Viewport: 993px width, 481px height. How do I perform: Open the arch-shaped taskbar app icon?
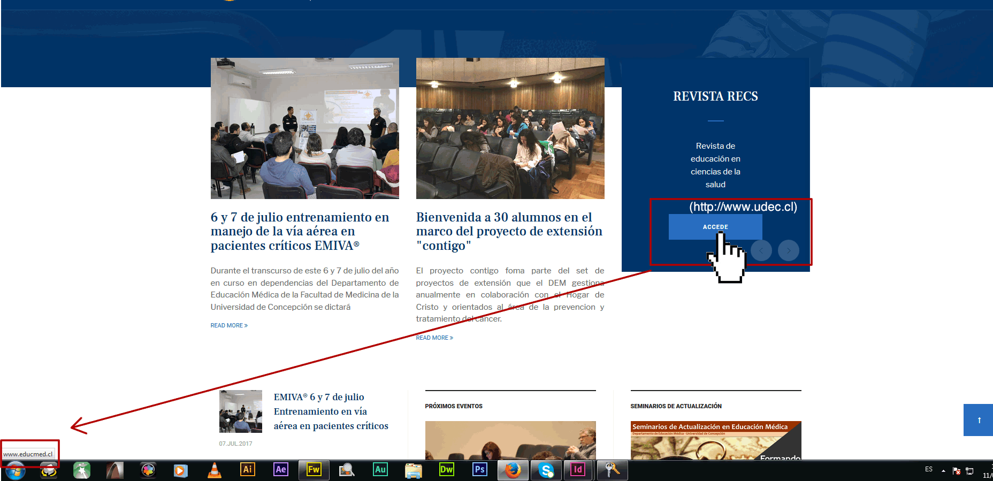pyautogui.click(x=115, y=470)
